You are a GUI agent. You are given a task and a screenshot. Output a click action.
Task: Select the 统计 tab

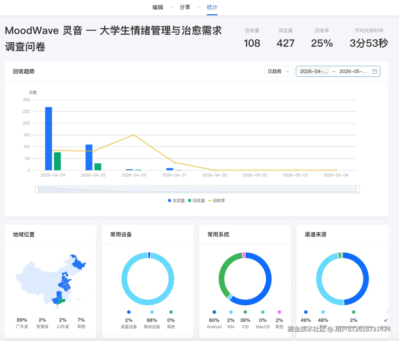click(x=212, y=7)
